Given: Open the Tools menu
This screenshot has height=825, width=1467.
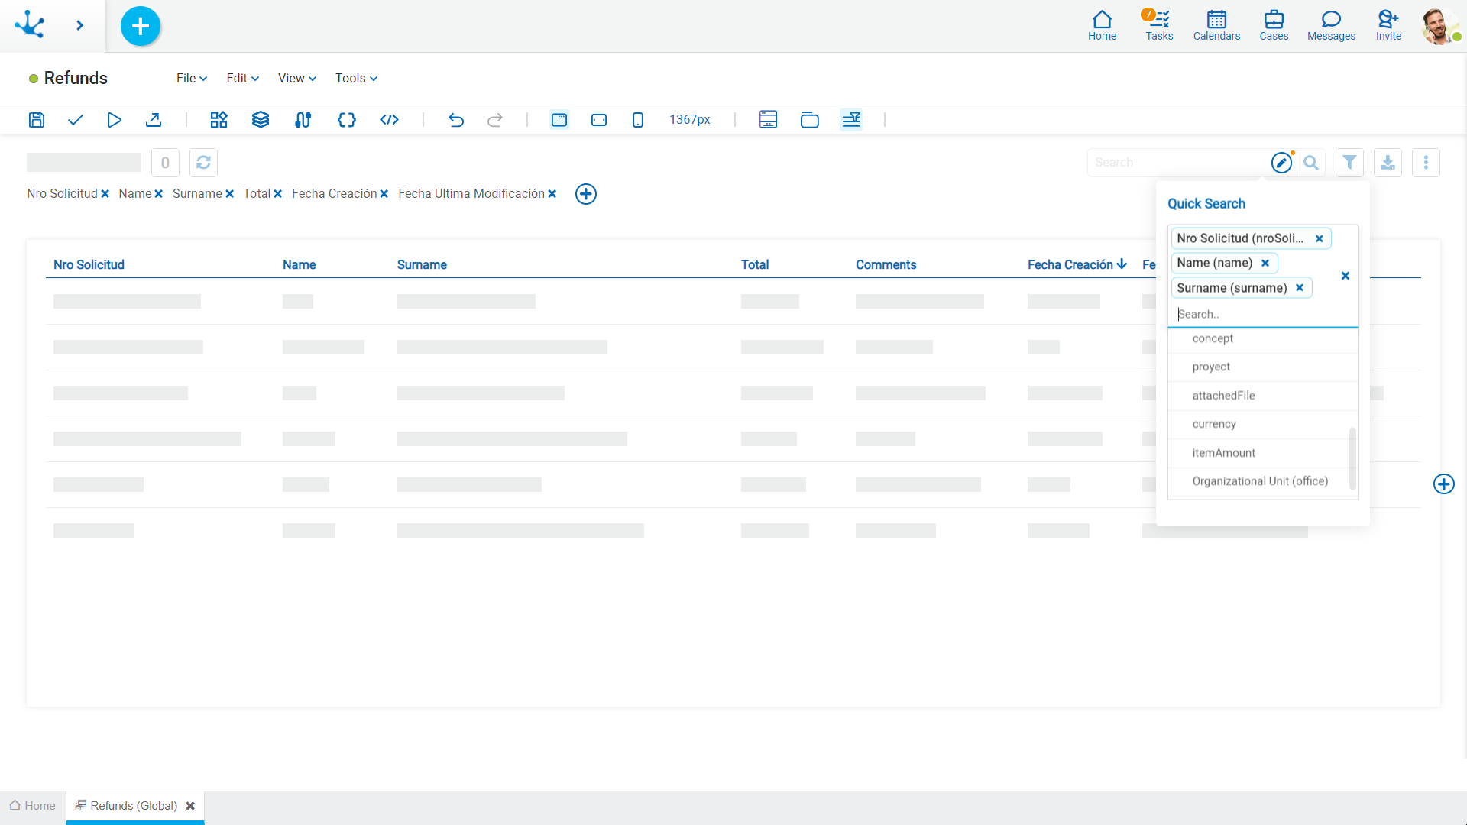Looking at the screenshot, I should [357, 78].
